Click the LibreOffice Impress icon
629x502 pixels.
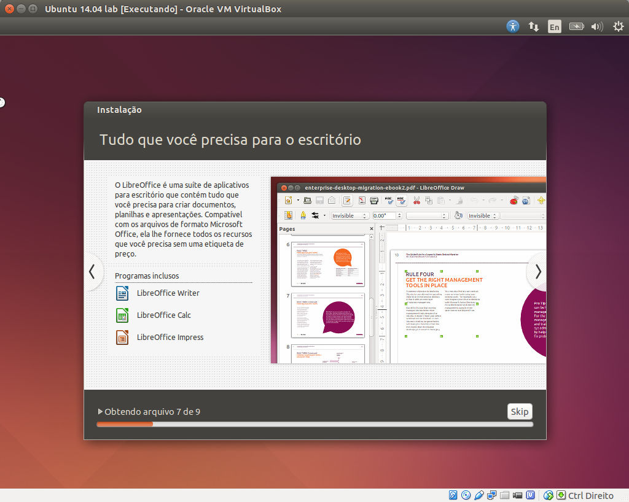click(x=122, y=338)
